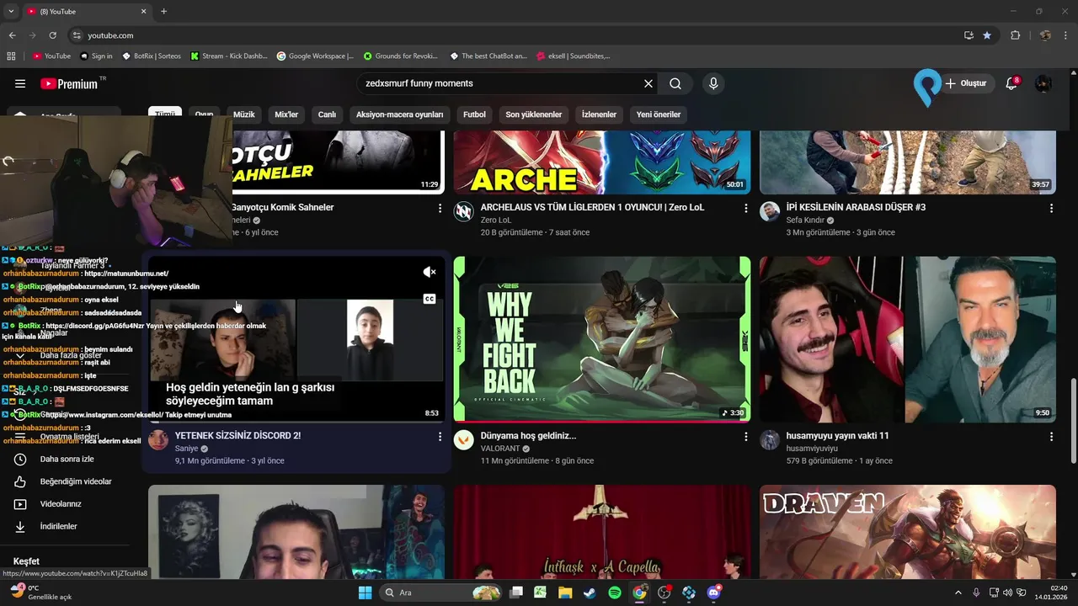Open the Sefa Kındır channel avatar
This screenshot has height=606, width=1078.
coord(770,211)
